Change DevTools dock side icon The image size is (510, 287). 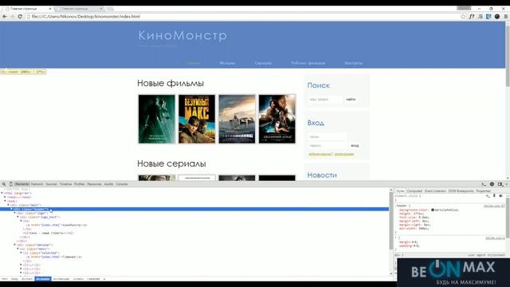(500, 184)
